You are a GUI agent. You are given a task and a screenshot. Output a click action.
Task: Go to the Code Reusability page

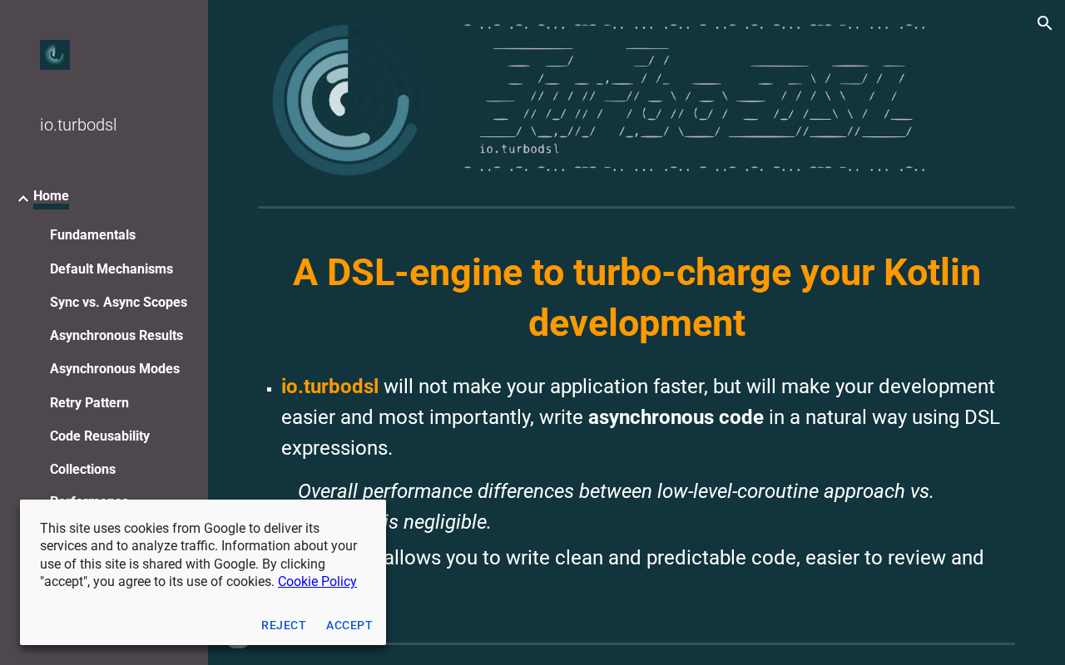(100, 436)
